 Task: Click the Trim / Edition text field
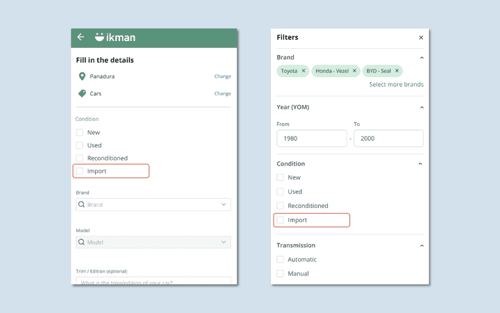pos(153,281)
